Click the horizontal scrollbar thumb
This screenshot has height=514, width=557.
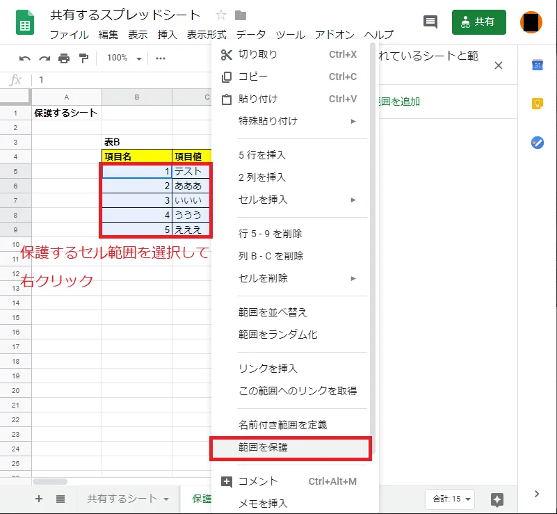coord(50,482)
